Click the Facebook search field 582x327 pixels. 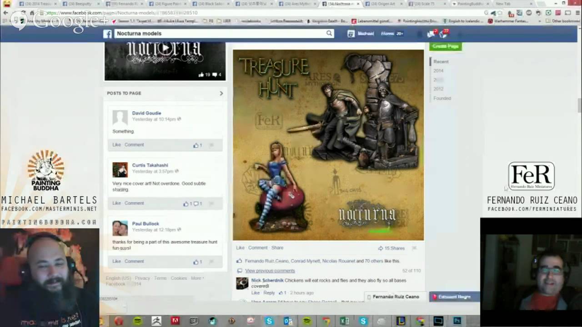221,34
